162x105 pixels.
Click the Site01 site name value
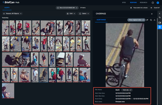tap(118, 90)
